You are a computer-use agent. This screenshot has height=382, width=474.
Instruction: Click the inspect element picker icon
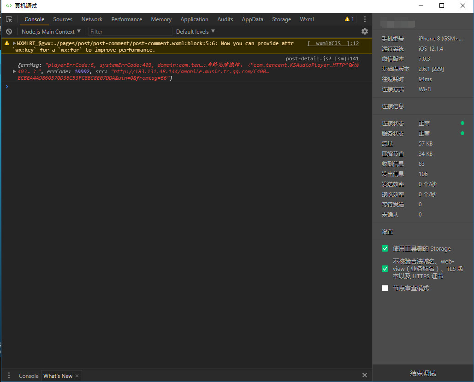point(9,19)
